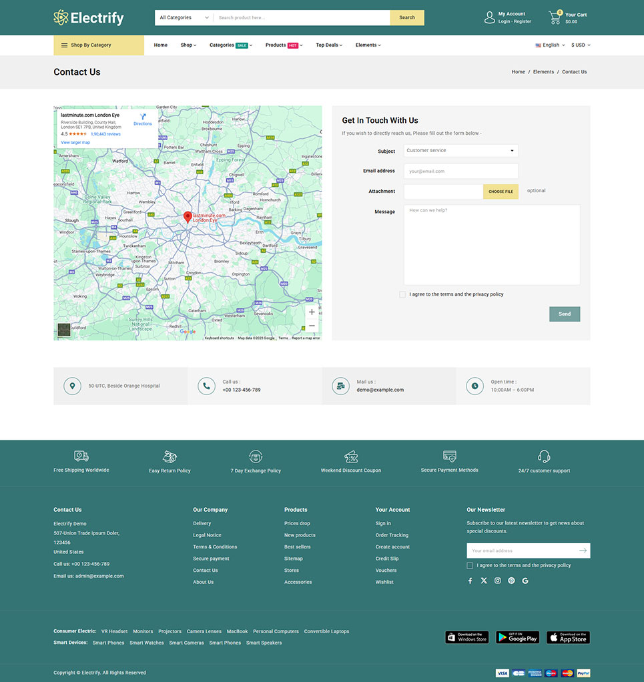Click the 7 Day Exchange Policy icon

(256, 456)
